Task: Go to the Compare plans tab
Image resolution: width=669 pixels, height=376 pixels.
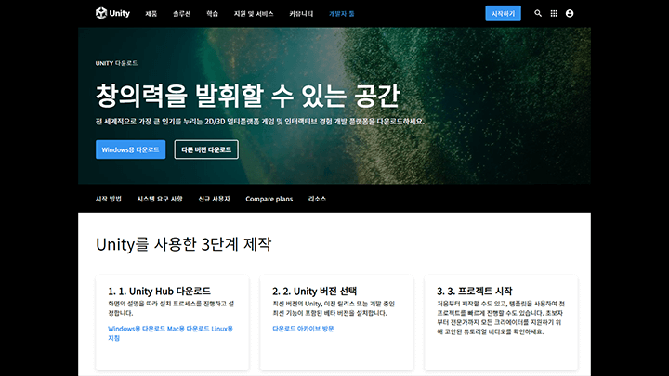Action: pos(269,199)
